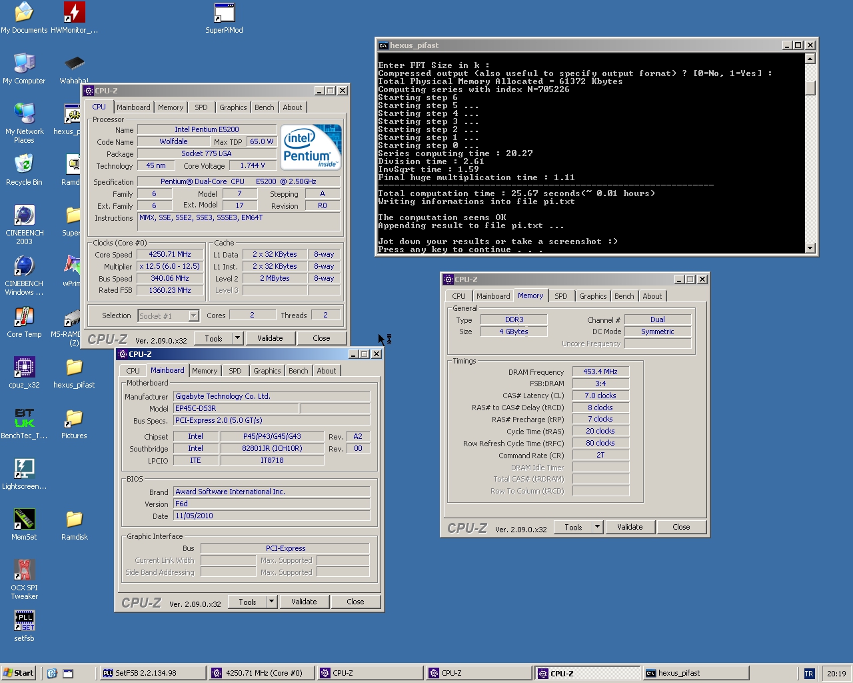Launch Core Temp shortcut
853x683 pixels.
tap(24, 322)
